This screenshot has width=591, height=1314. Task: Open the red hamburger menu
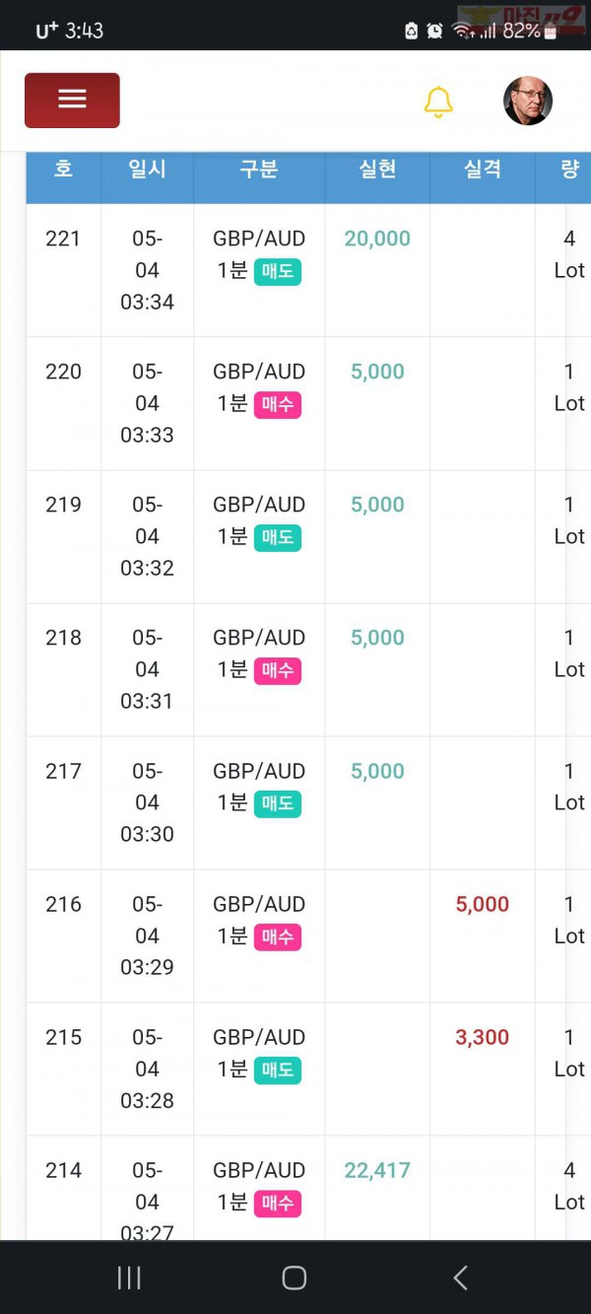(72, 100)
